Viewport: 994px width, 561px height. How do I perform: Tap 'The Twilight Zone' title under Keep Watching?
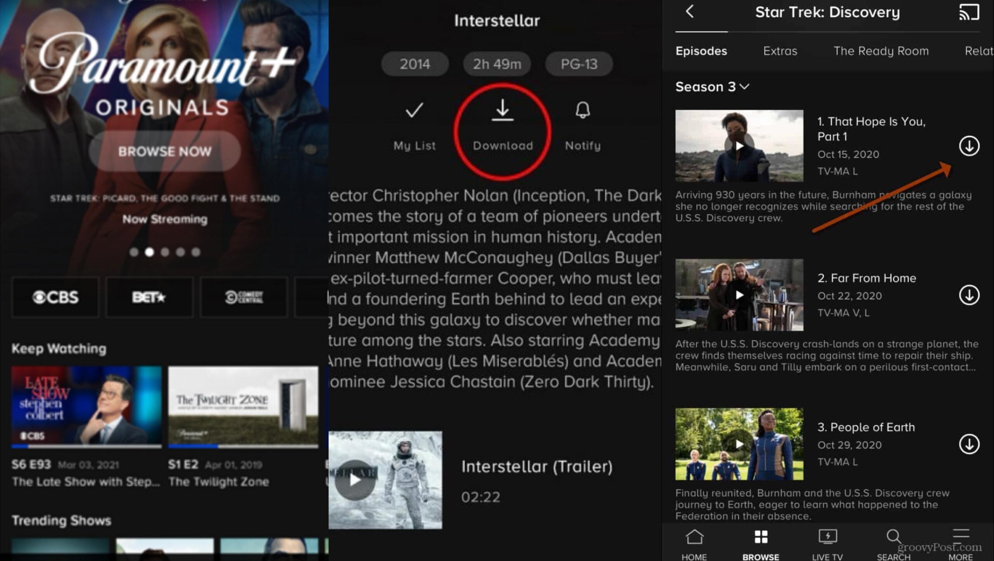click(219, 481)
